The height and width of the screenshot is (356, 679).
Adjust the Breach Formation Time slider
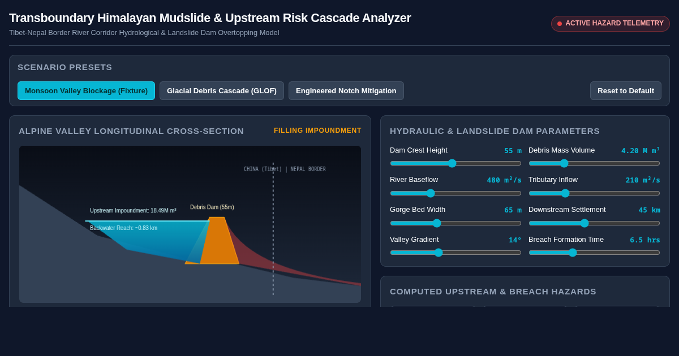click(594, 253)
